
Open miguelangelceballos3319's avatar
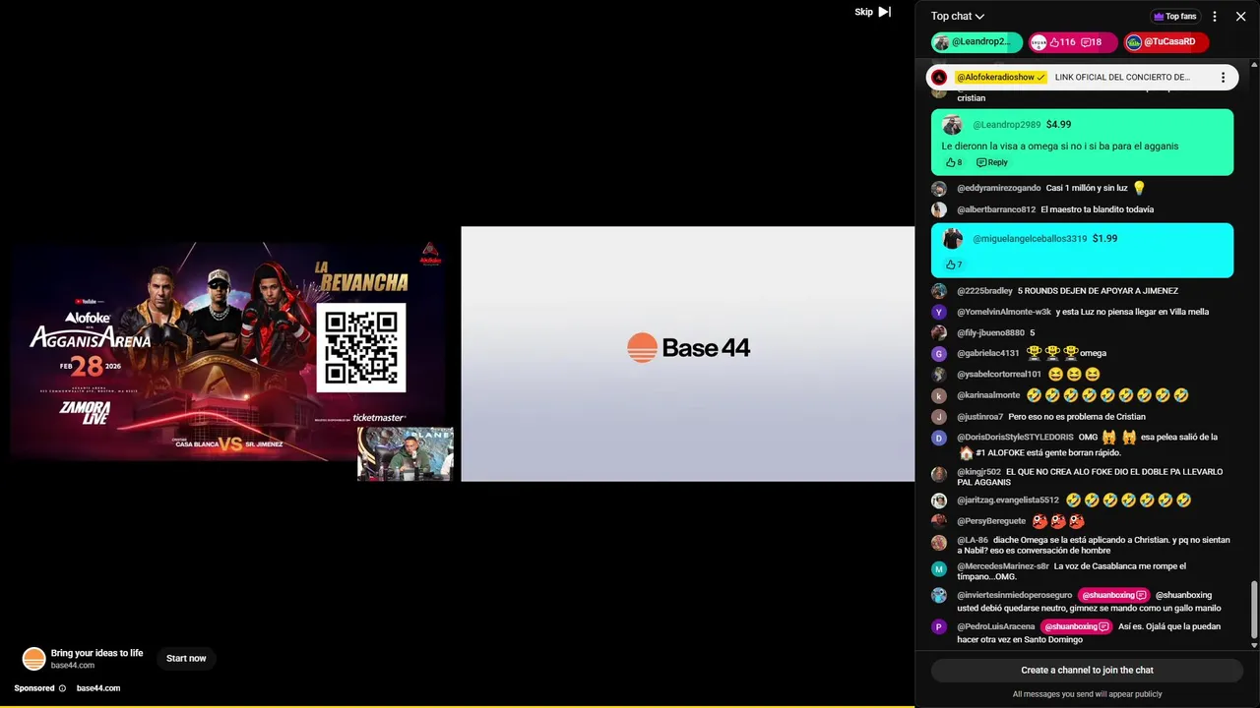click(952, 238)
